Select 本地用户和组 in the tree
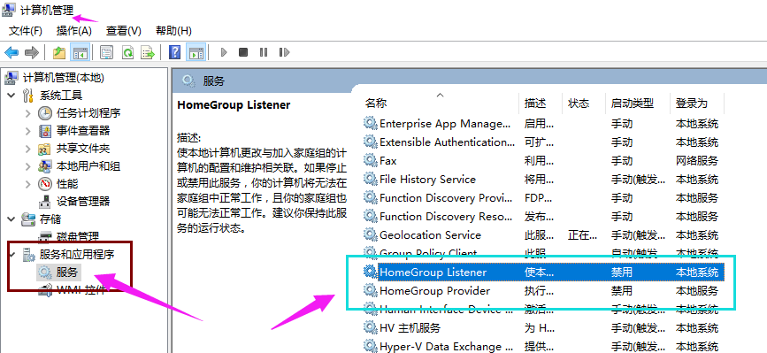This screenshot has height=353, width=767. [88, 166]
